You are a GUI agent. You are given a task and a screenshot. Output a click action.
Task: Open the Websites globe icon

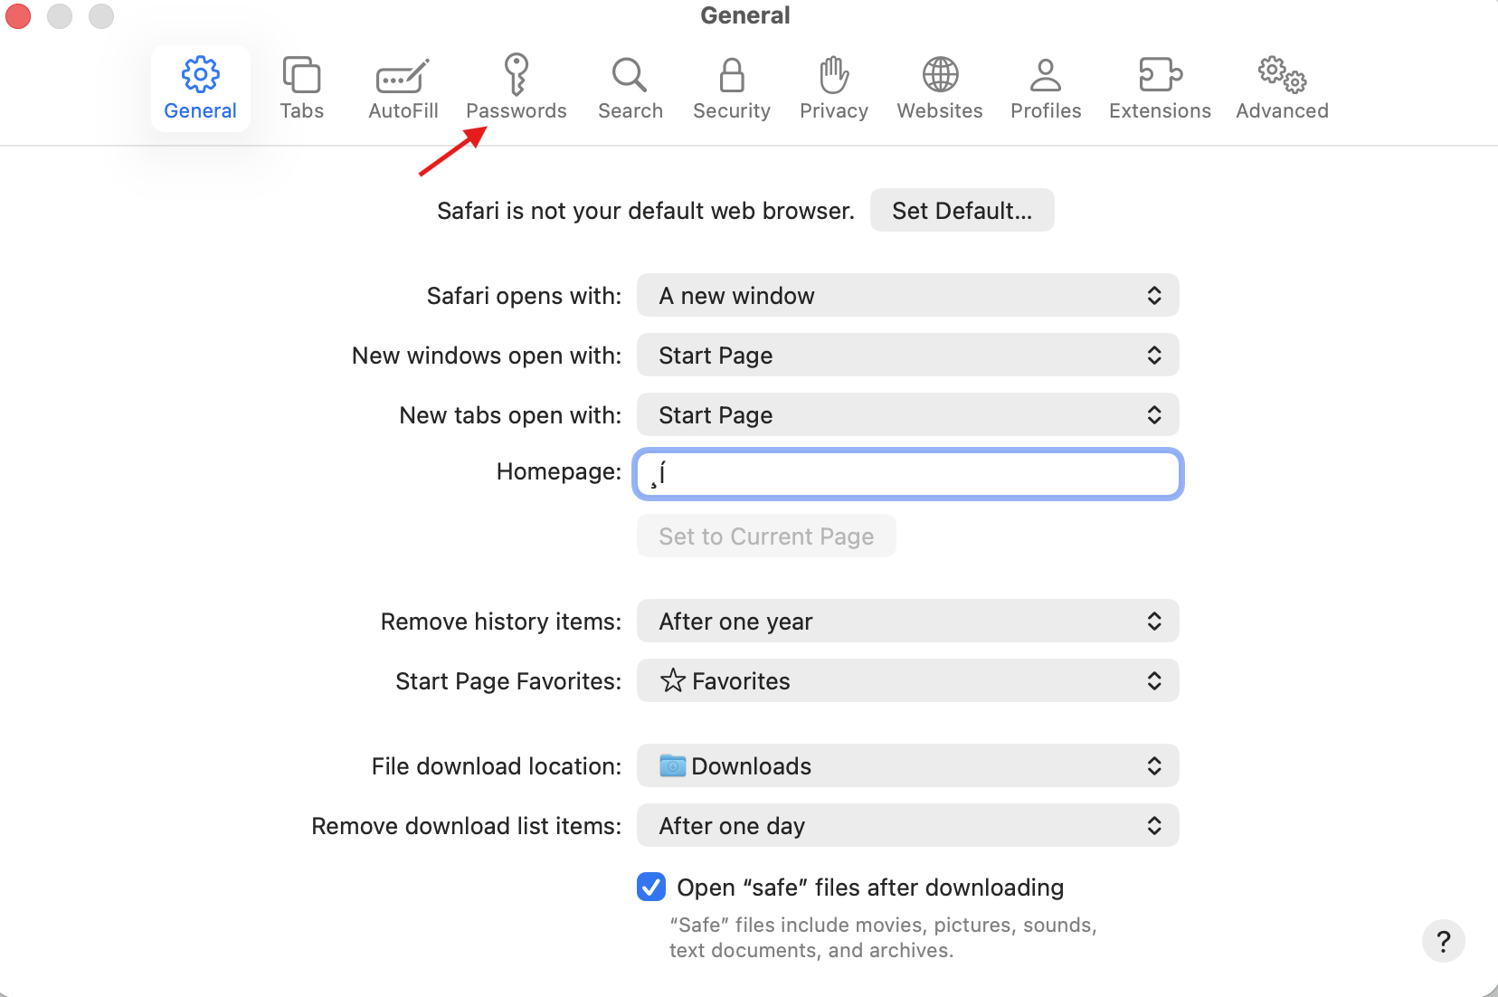click(940, 75)
